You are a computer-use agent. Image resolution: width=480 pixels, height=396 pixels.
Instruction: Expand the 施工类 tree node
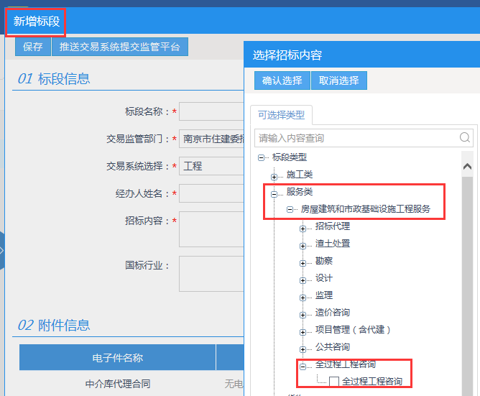274,176
